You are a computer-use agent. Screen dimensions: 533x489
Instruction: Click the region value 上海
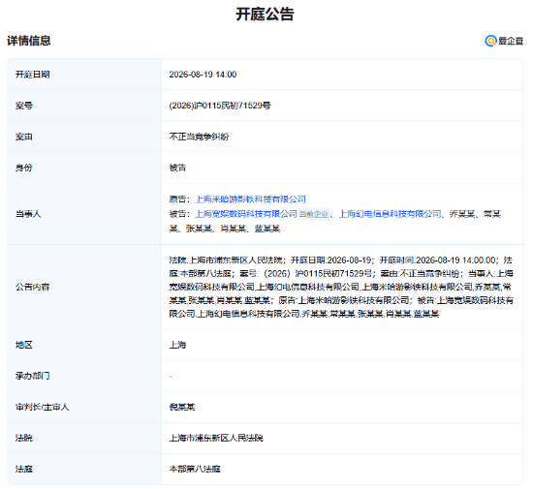pos(177,345)
